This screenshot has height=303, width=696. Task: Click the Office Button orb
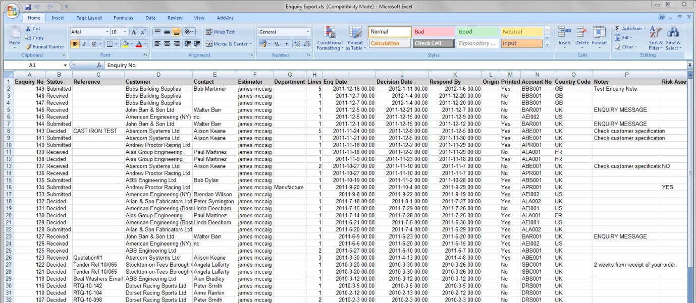(13, 10)
